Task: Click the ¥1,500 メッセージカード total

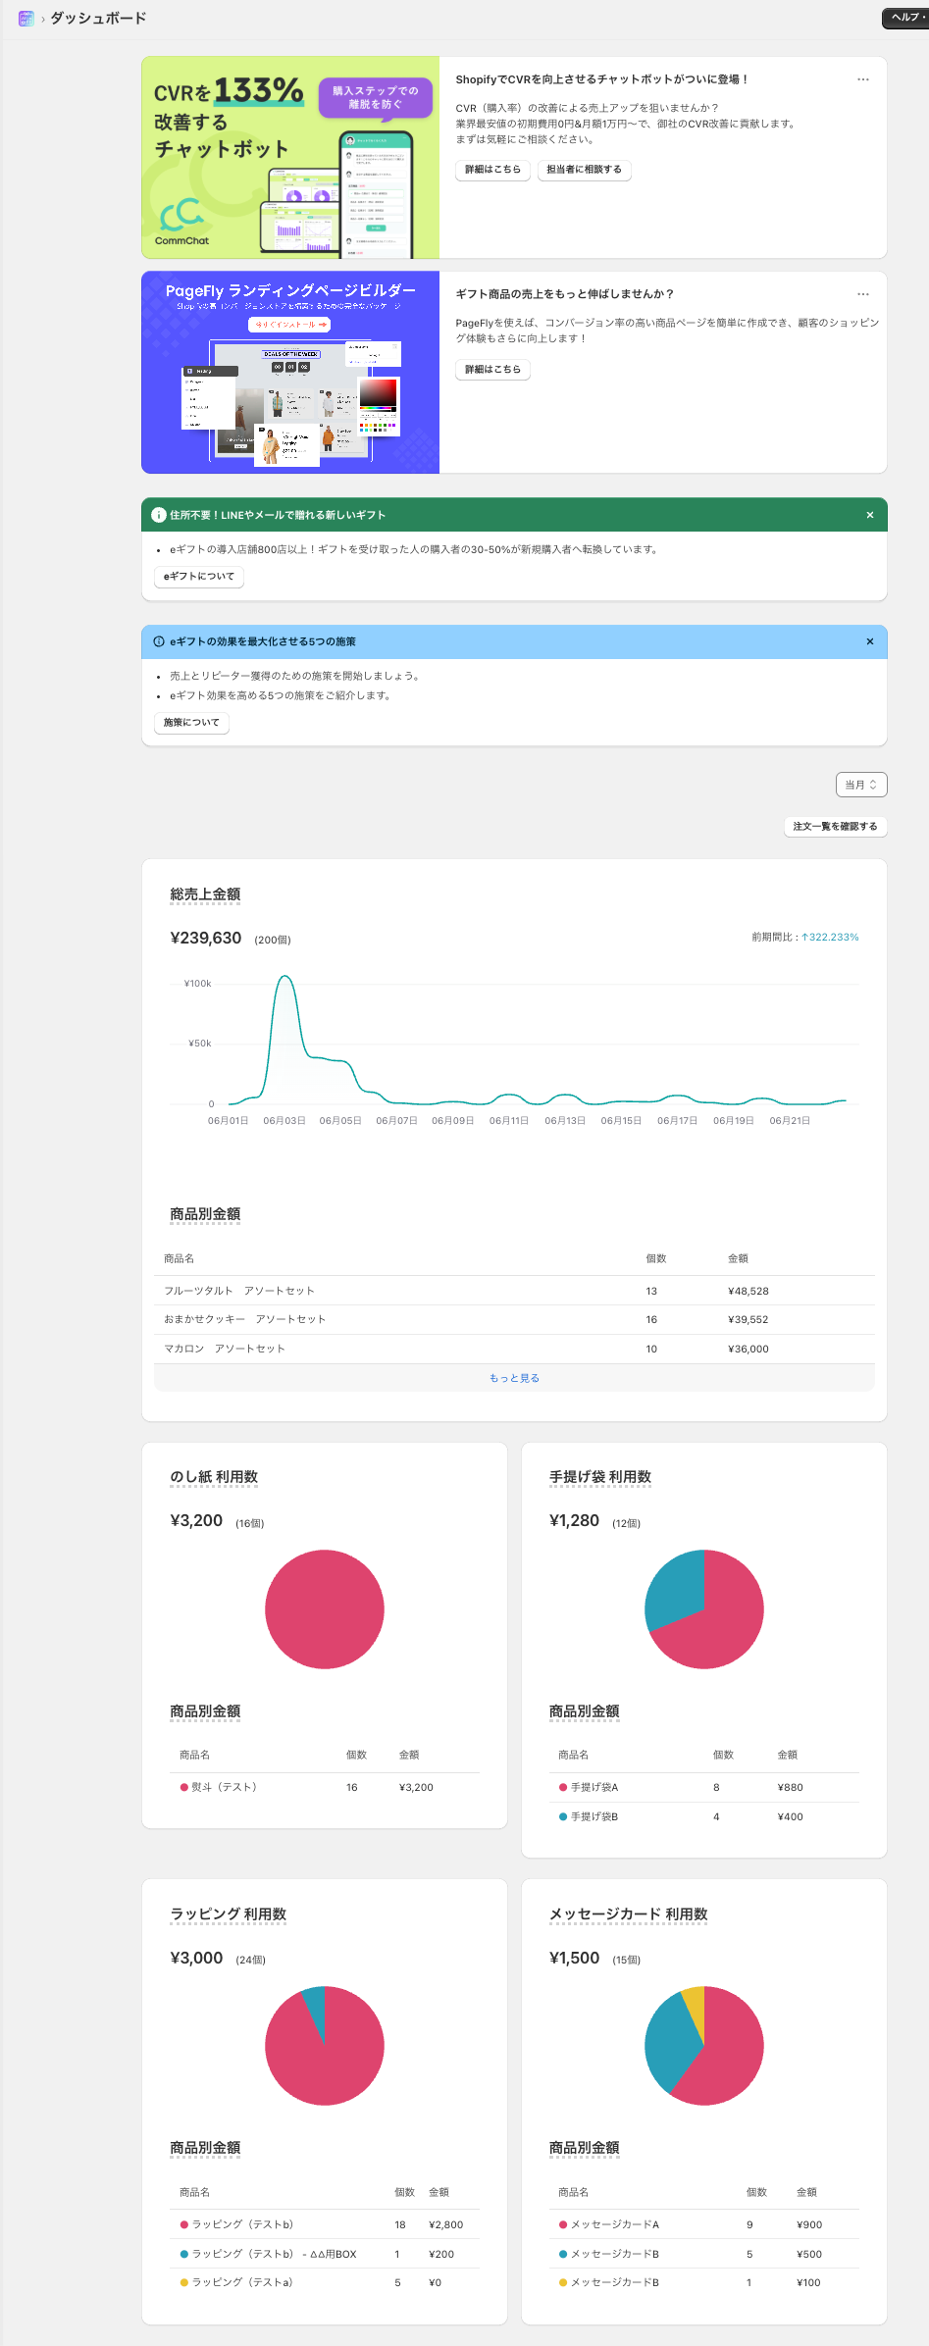Action: (x=575, y=1958)
